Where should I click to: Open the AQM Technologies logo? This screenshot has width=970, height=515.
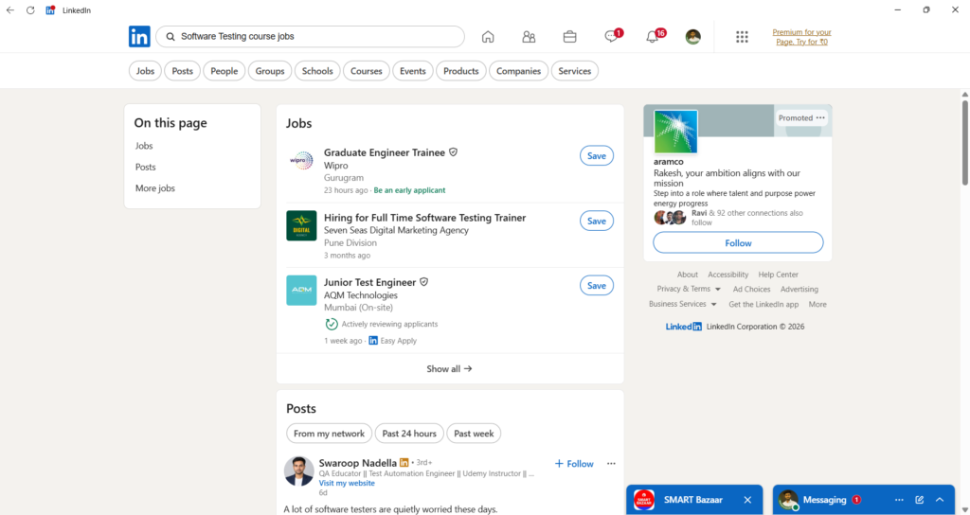(x=301, y=291)
